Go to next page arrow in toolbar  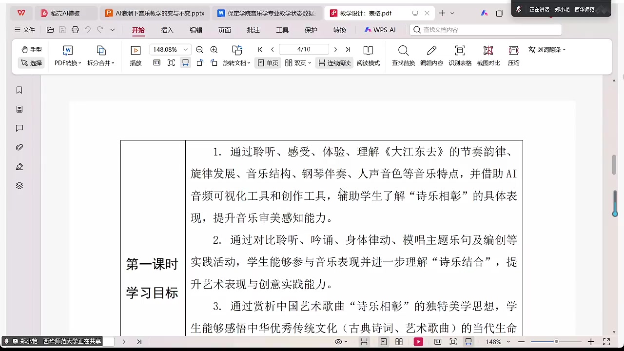[335, 50]
